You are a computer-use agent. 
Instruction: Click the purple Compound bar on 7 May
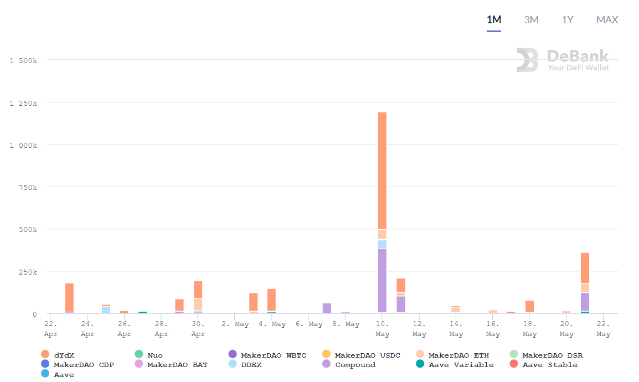pos(327,308)
